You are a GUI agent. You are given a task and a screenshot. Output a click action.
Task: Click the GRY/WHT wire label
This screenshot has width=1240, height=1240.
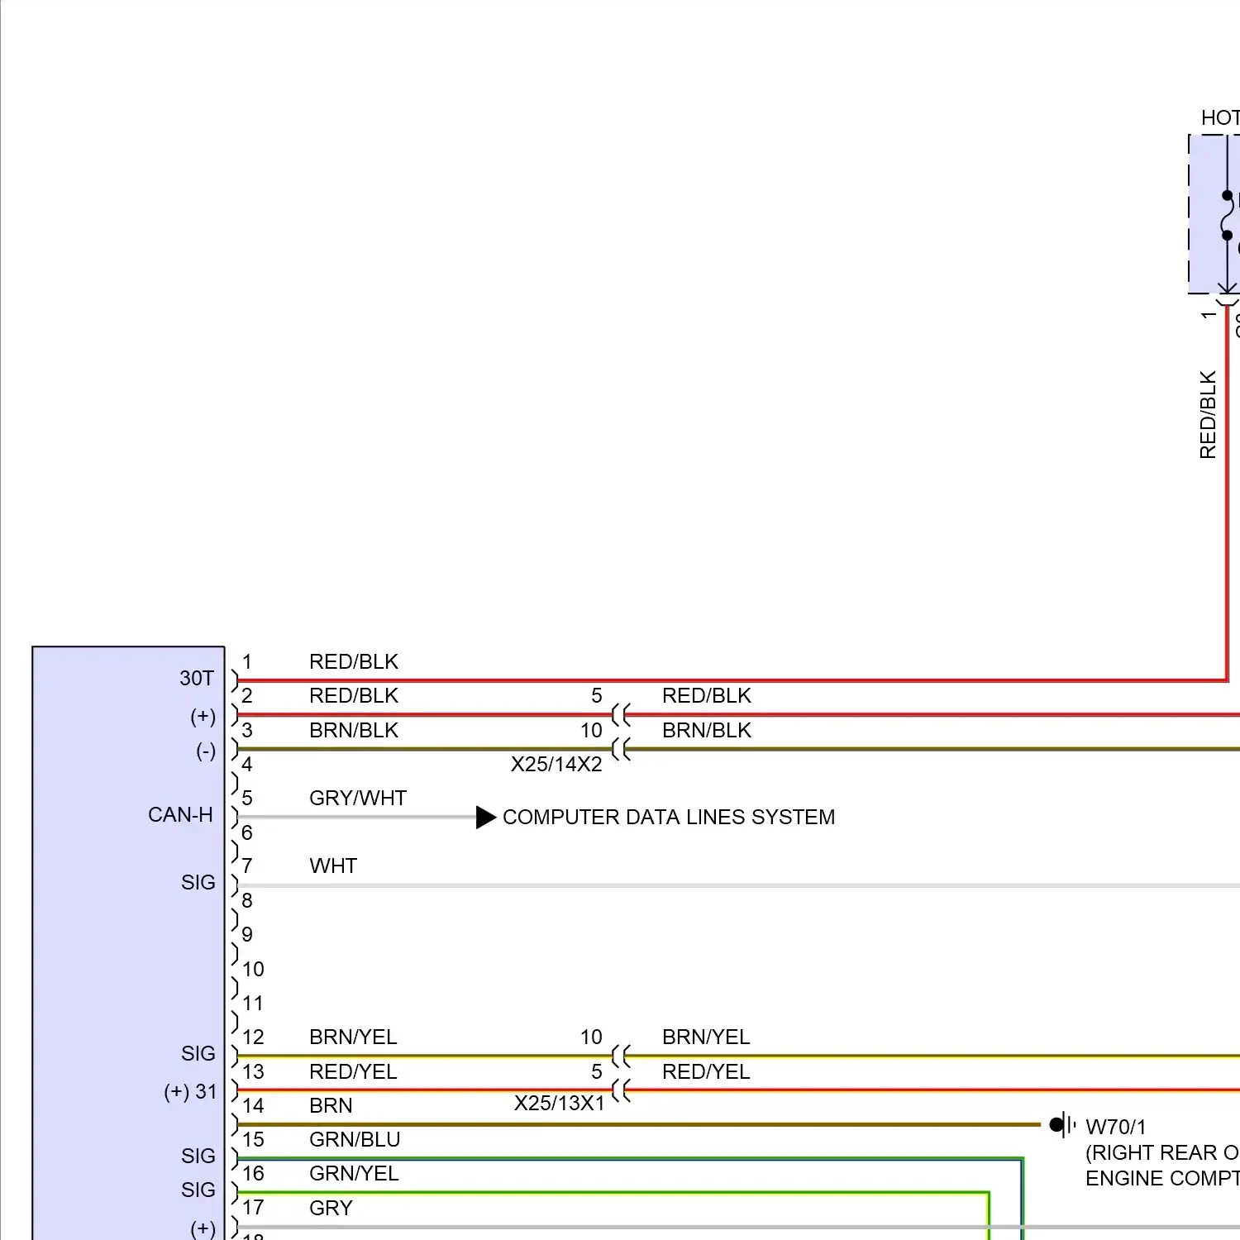coord(358,799)
